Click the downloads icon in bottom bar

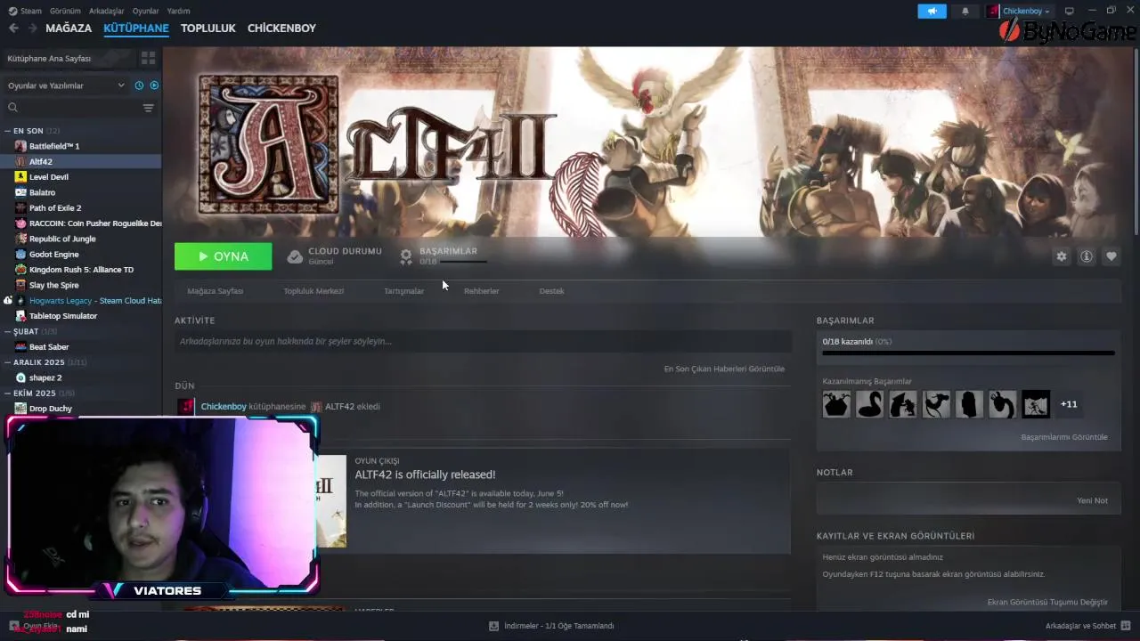pyautogui.click(x=493, y=626)
